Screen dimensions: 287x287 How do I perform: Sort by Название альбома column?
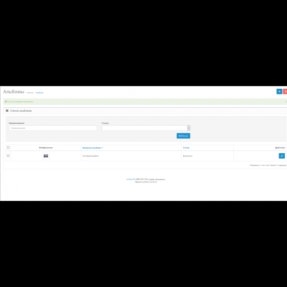coord(92,147)
